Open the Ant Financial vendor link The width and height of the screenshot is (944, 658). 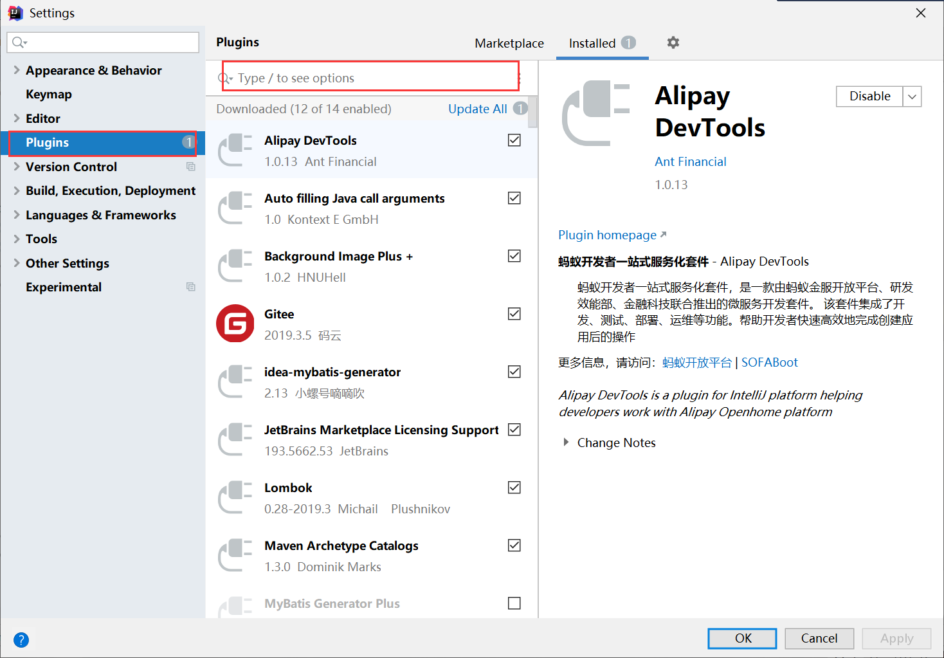(x=691, y=161)
